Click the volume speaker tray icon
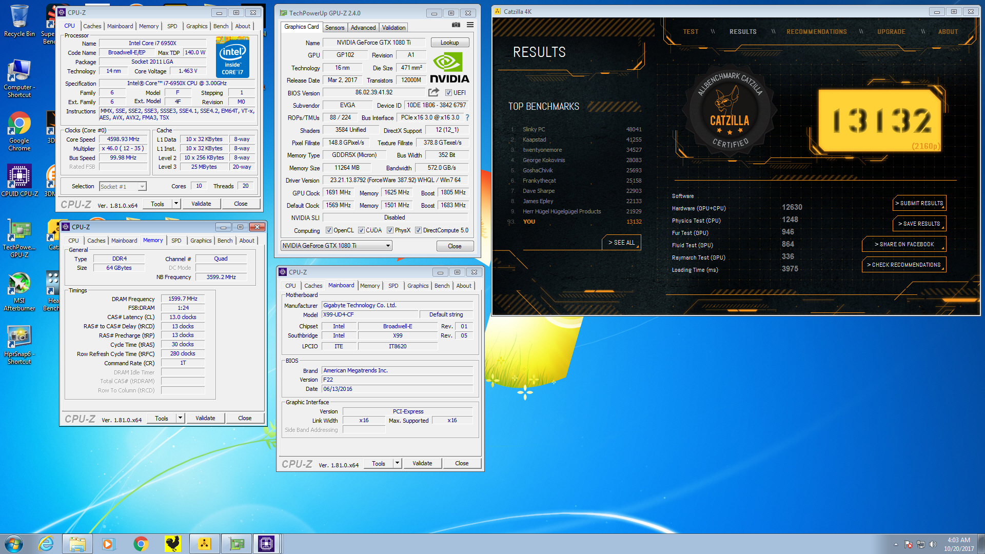The image size is (985, 554). pos(933,544)
